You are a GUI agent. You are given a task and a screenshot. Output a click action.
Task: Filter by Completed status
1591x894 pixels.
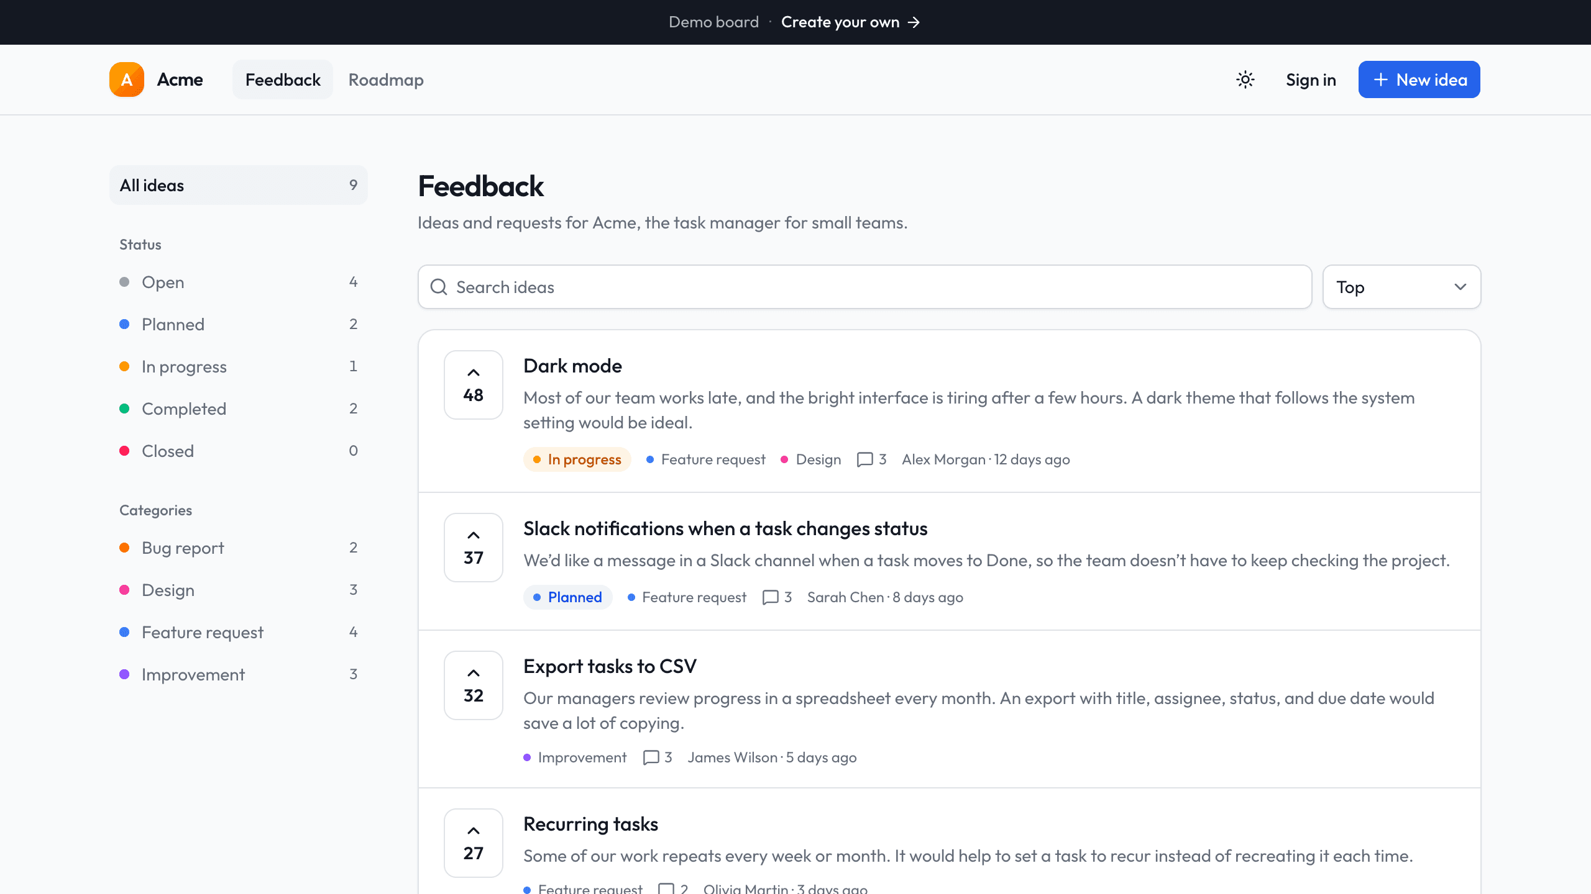[239, 409]
